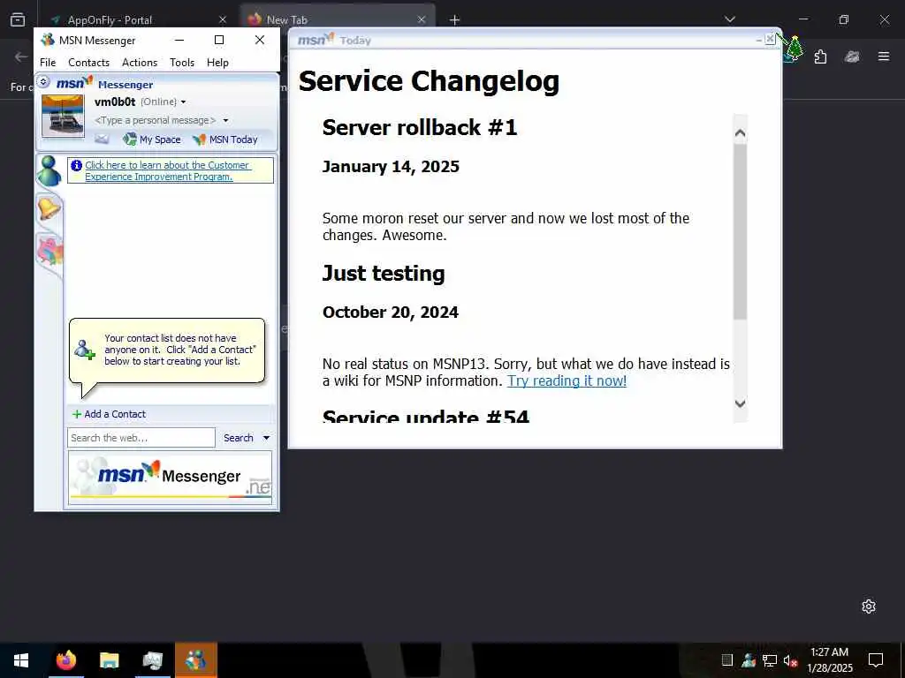Minimize the MSN Today window
Screen dimensions: 905x678
759,40
